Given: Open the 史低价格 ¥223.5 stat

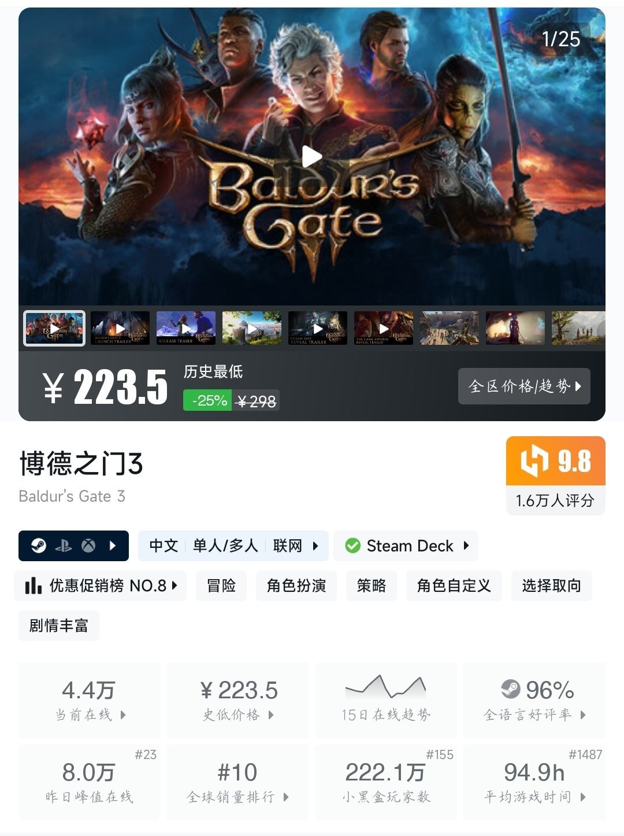Looking at the screenshot, I should tap(237, 699).
